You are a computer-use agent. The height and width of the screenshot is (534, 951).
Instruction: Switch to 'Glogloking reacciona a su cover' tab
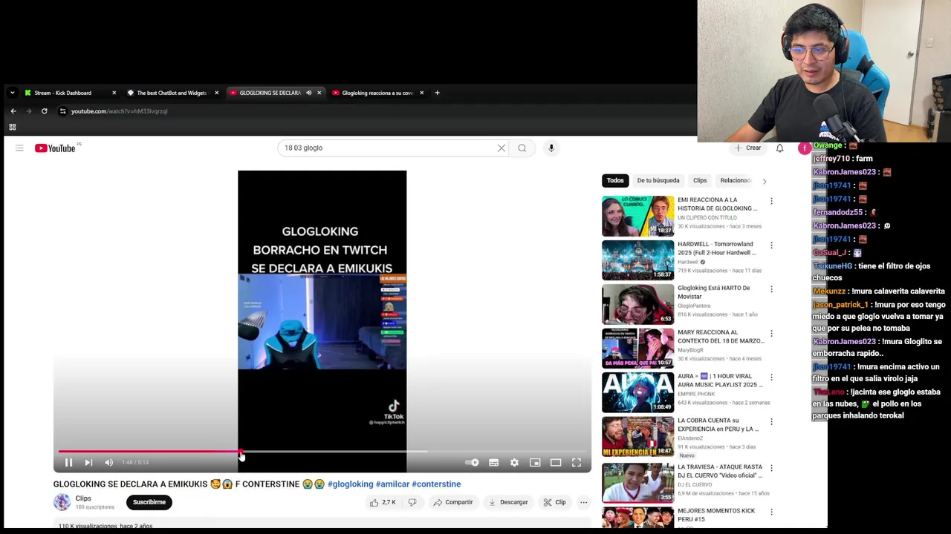tap(376, 93)
